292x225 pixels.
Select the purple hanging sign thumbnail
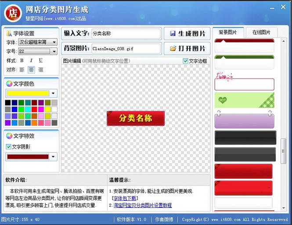click(244, 119)
